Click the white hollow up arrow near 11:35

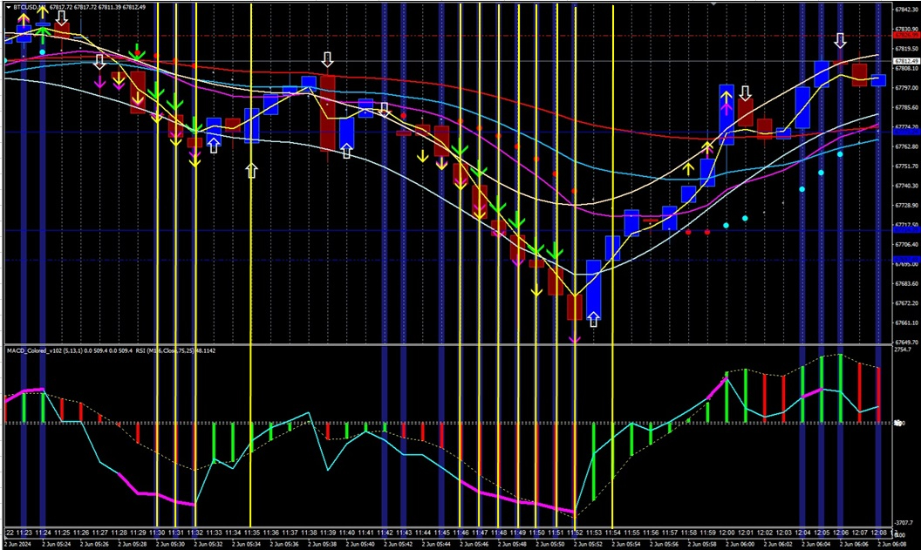pyautogui.click(x=253, y=171)
